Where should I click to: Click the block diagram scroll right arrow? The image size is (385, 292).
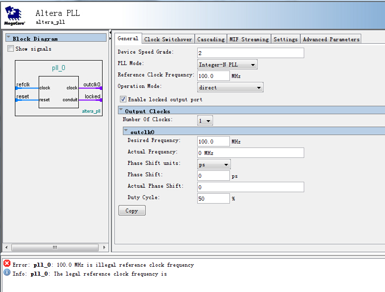coord(105,247)
